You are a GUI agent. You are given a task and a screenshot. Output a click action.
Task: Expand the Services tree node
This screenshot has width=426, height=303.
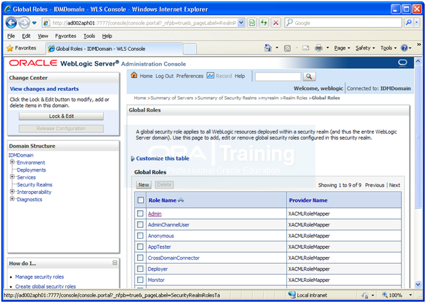[12, 177]
